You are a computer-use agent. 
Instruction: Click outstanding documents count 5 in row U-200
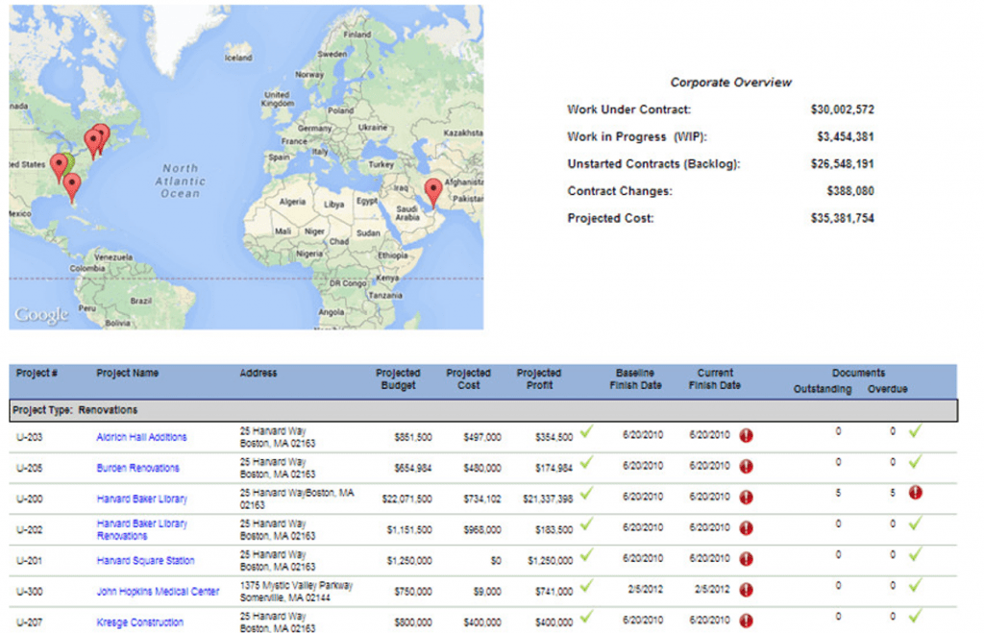[x=838, y=493]
